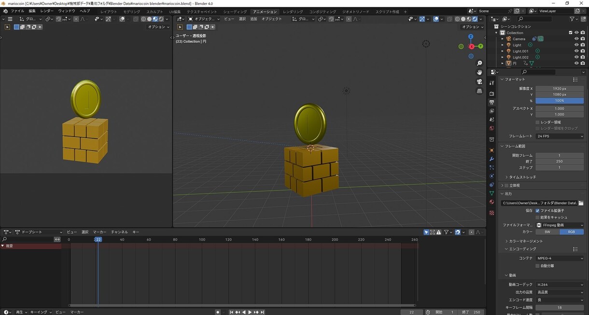Viewport: 589px width, 315px height.
Task: Disable render visibility for the 円 object
Action: tap(583, 63)
